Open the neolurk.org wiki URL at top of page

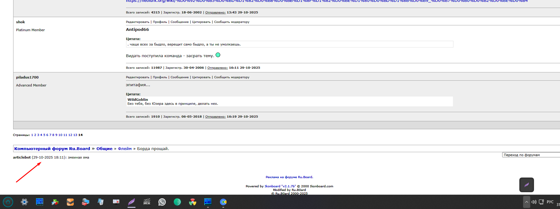pos(327,1)
